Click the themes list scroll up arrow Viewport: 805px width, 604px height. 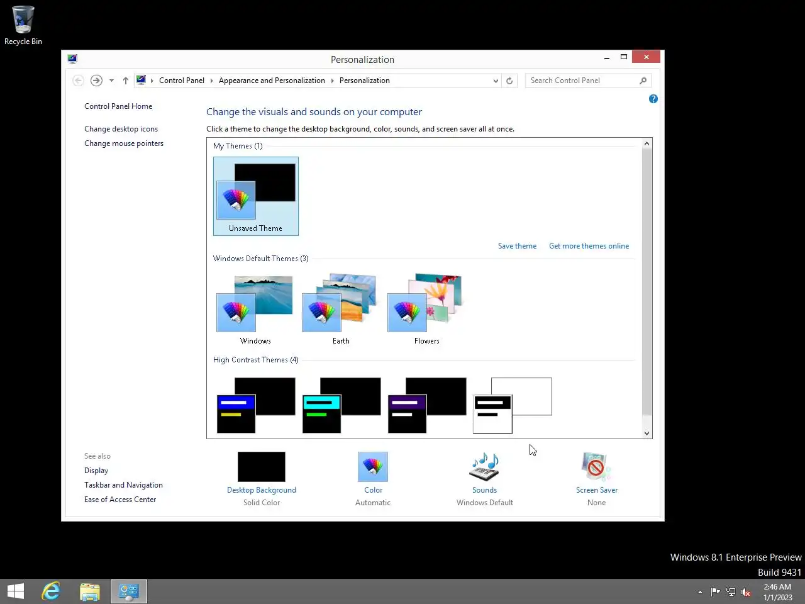(x=647, y=144)
